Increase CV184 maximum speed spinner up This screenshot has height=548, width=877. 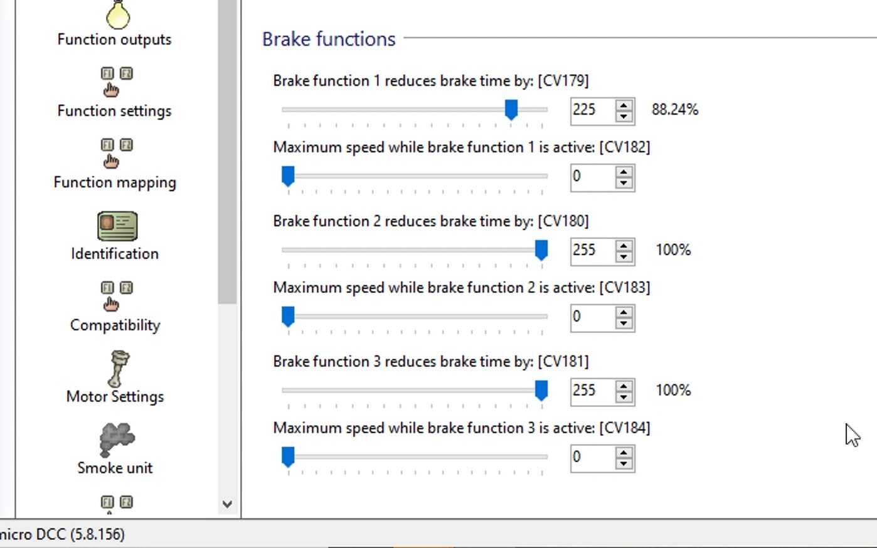click(x=624, y=452)
